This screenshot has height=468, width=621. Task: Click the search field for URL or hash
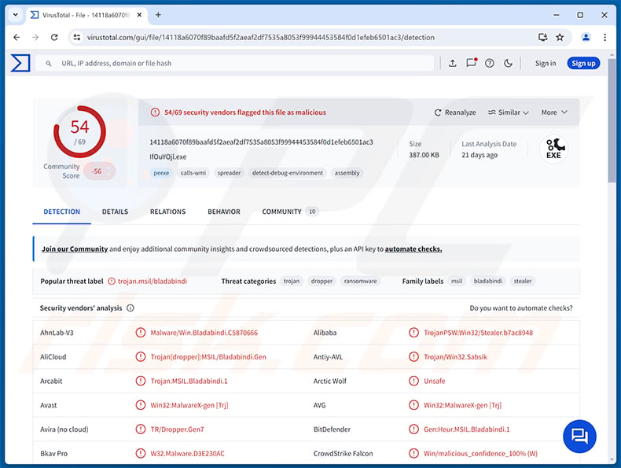point(234,64)
